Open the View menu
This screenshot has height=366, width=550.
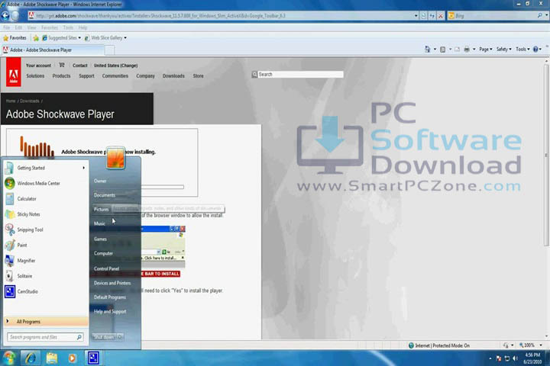pyautogui.click(x=31, y=27)
